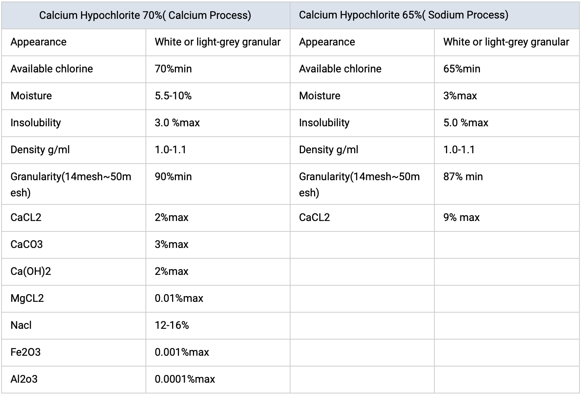This screenshot has height=395, width=581.
Task: Click the left Appearance label cell
Action: click(73, 42)
